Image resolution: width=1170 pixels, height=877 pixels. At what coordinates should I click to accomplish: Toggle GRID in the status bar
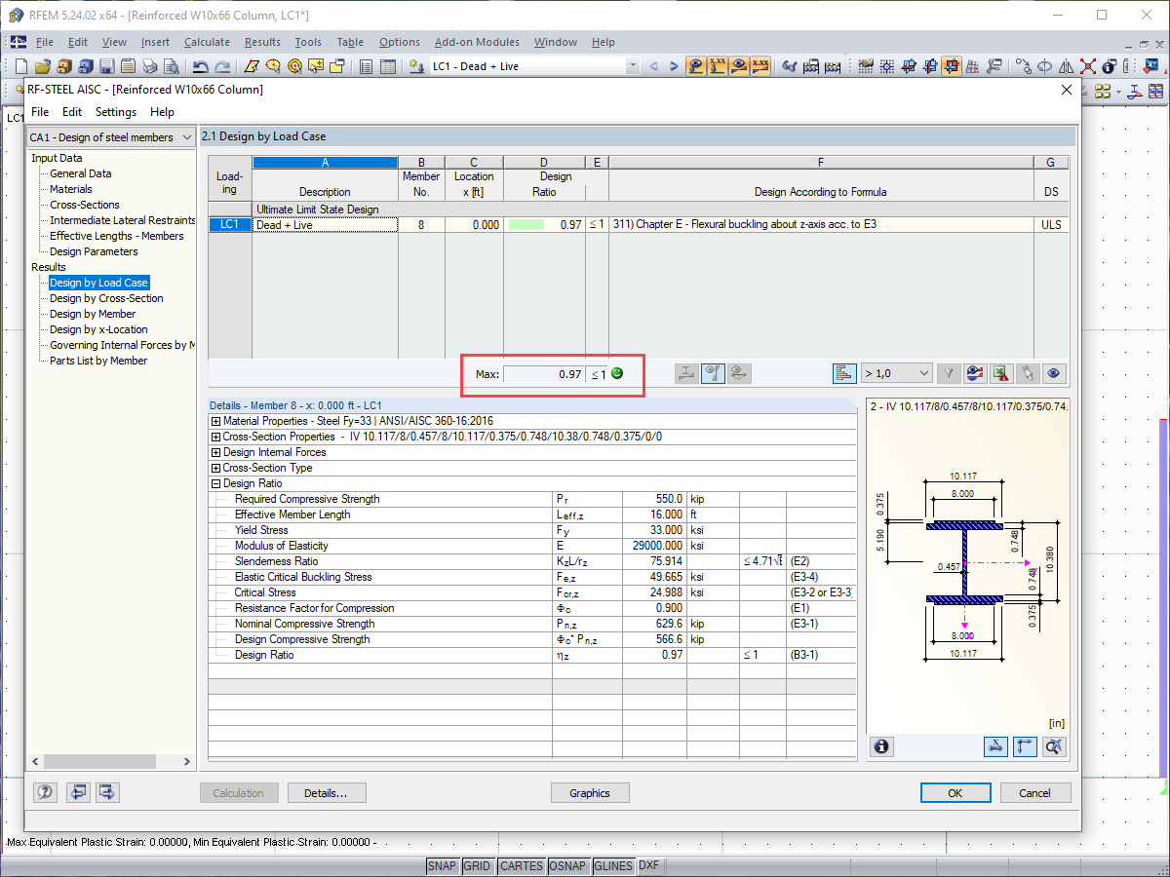(477, 866)
